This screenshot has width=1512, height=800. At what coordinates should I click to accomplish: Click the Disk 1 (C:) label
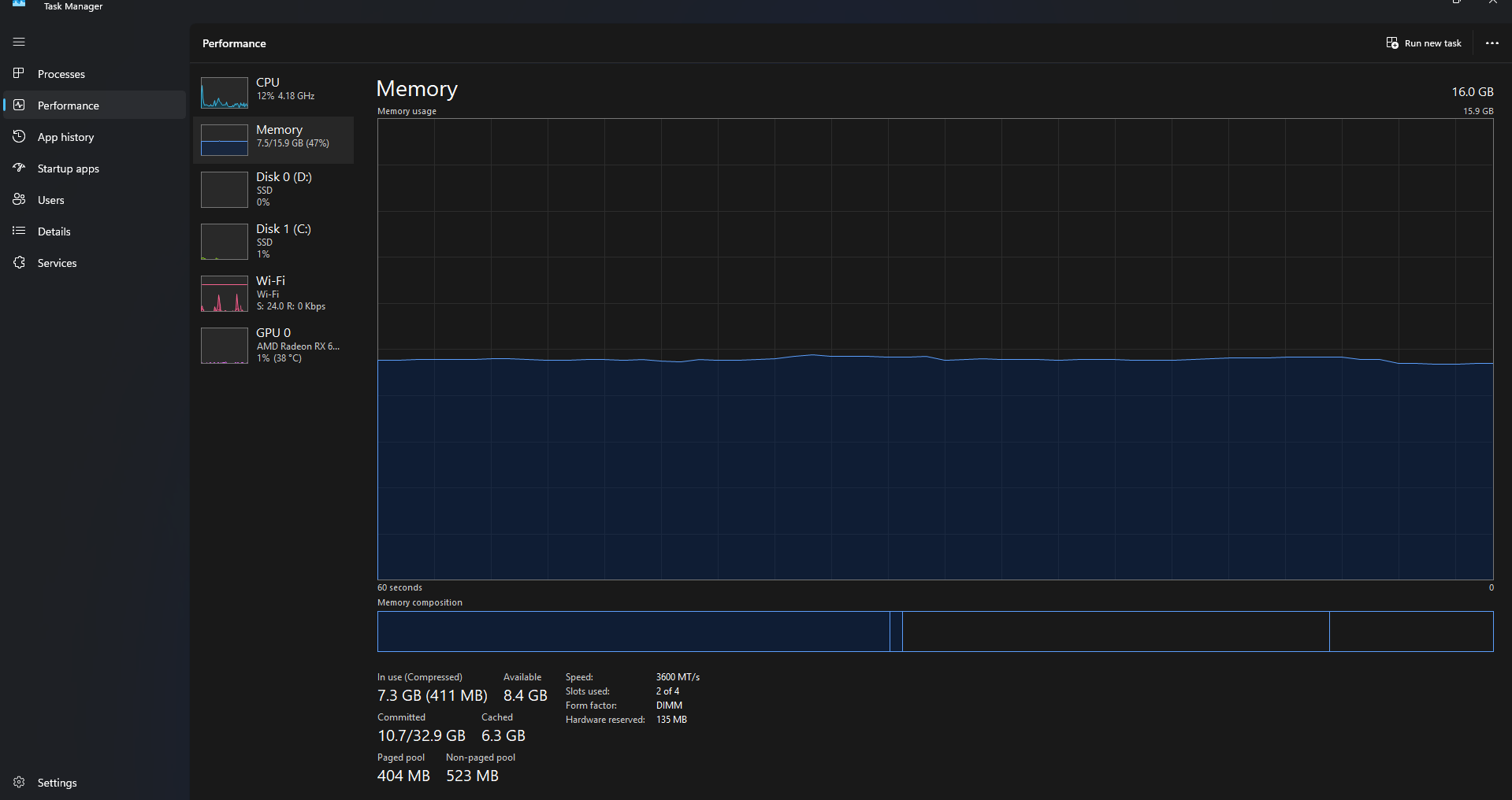point(284,228)
